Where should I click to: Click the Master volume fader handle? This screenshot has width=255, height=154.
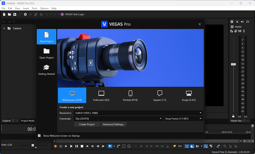233,64
